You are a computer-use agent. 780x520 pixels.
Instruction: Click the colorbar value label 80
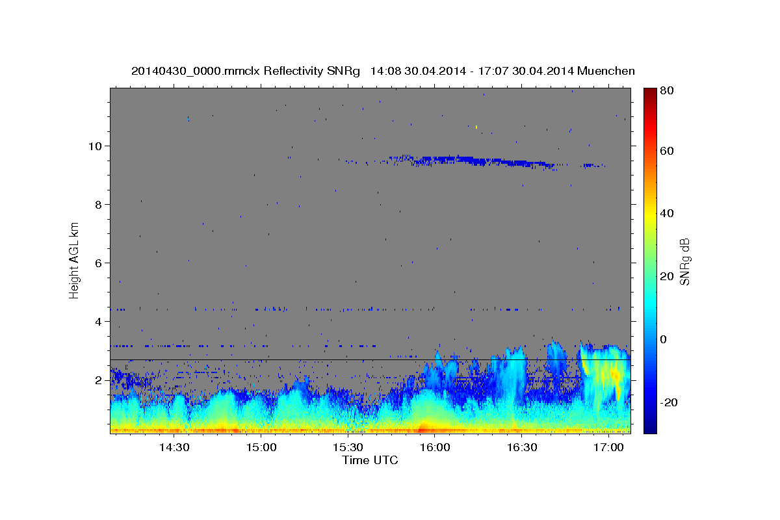(666, 91)
